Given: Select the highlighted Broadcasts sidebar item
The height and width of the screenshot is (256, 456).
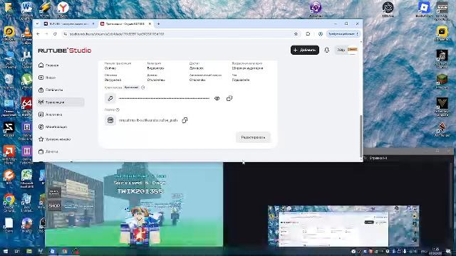Looking at the screenshot, I should pos(61,102).
